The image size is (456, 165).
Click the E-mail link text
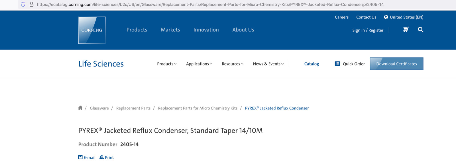89,157
